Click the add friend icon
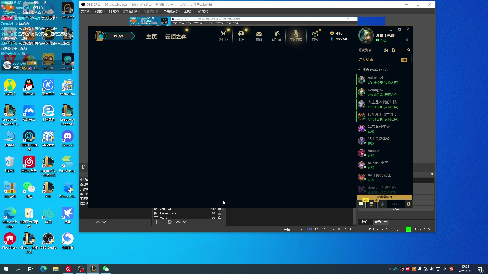This screenshot has width=488, height=274. pos(386,50)
